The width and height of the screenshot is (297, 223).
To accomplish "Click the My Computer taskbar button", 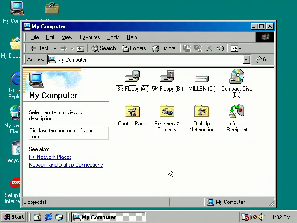I will [108, 217].
